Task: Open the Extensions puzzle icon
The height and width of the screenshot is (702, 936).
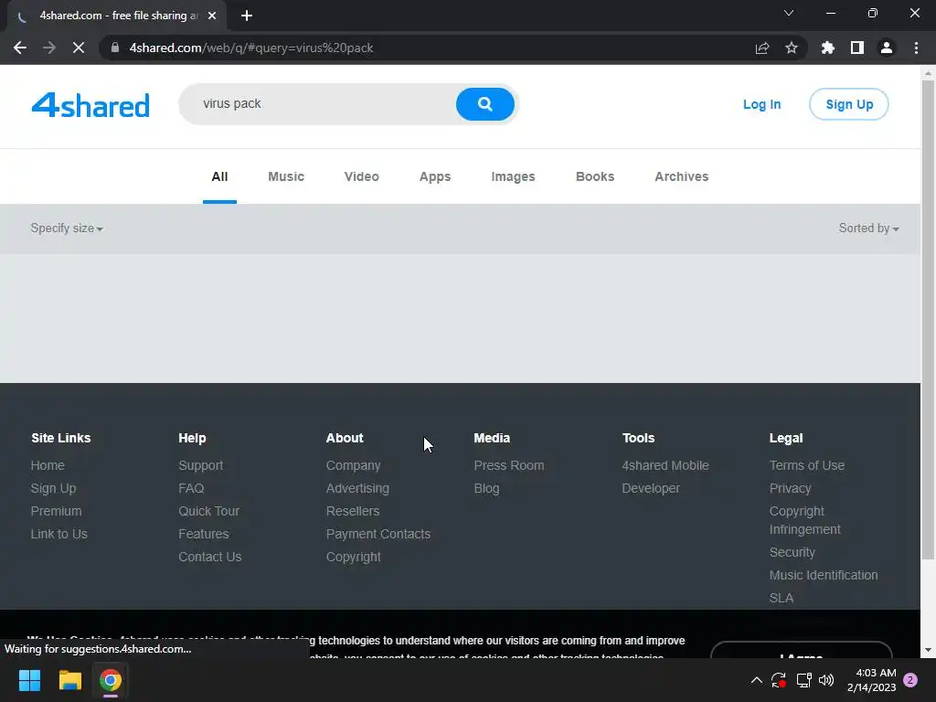Action: click(x=827, y=48)
